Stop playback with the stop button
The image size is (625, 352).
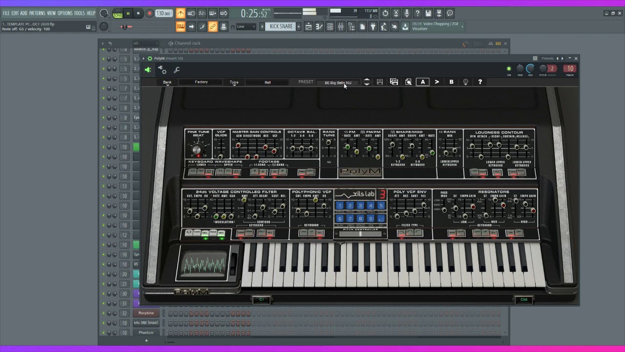click(x=138, y=14)
